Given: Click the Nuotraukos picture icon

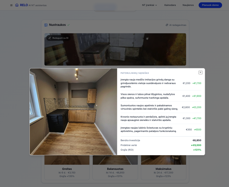Looking at the screenshot, I should [x=46, y=25].
